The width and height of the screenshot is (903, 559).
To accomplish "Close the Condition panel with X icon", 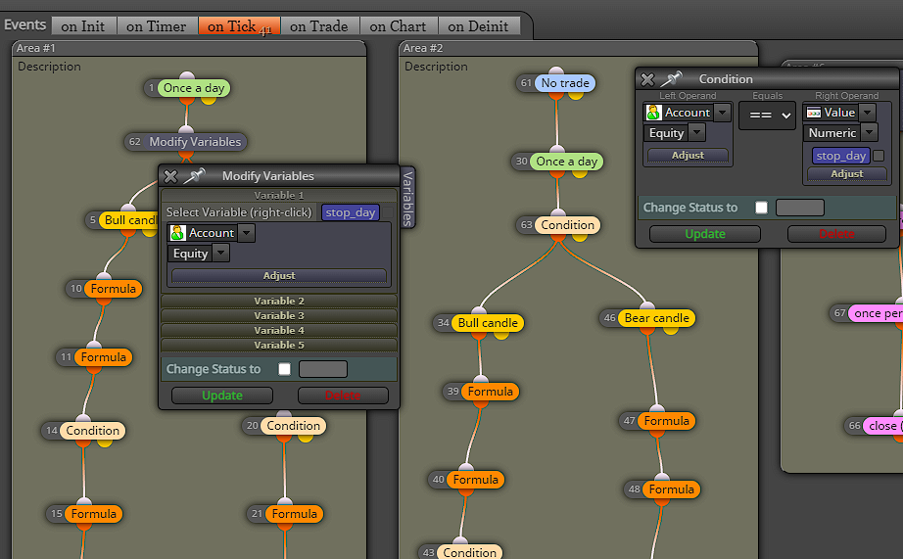I will [x=647, y=79].
